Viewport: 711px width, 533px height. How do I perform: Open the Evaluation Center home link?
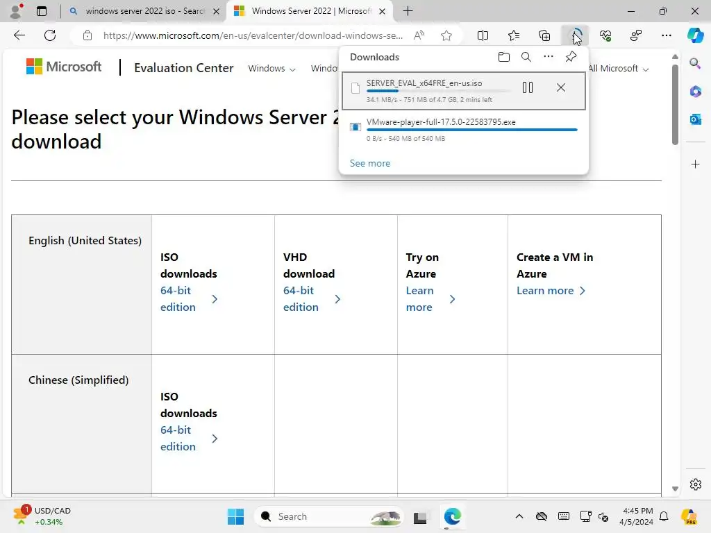pos(183,68)
